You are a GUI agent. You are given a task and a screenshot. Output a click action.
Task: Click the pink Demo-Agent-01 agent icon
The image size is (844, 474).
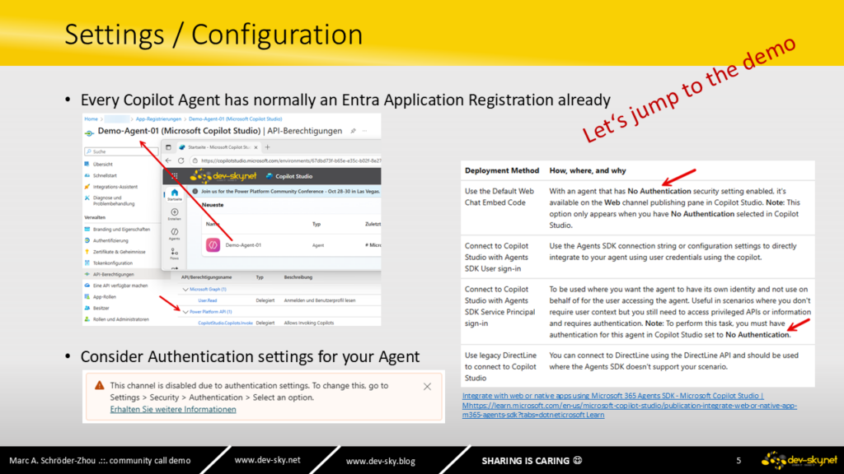pos(213,245)
